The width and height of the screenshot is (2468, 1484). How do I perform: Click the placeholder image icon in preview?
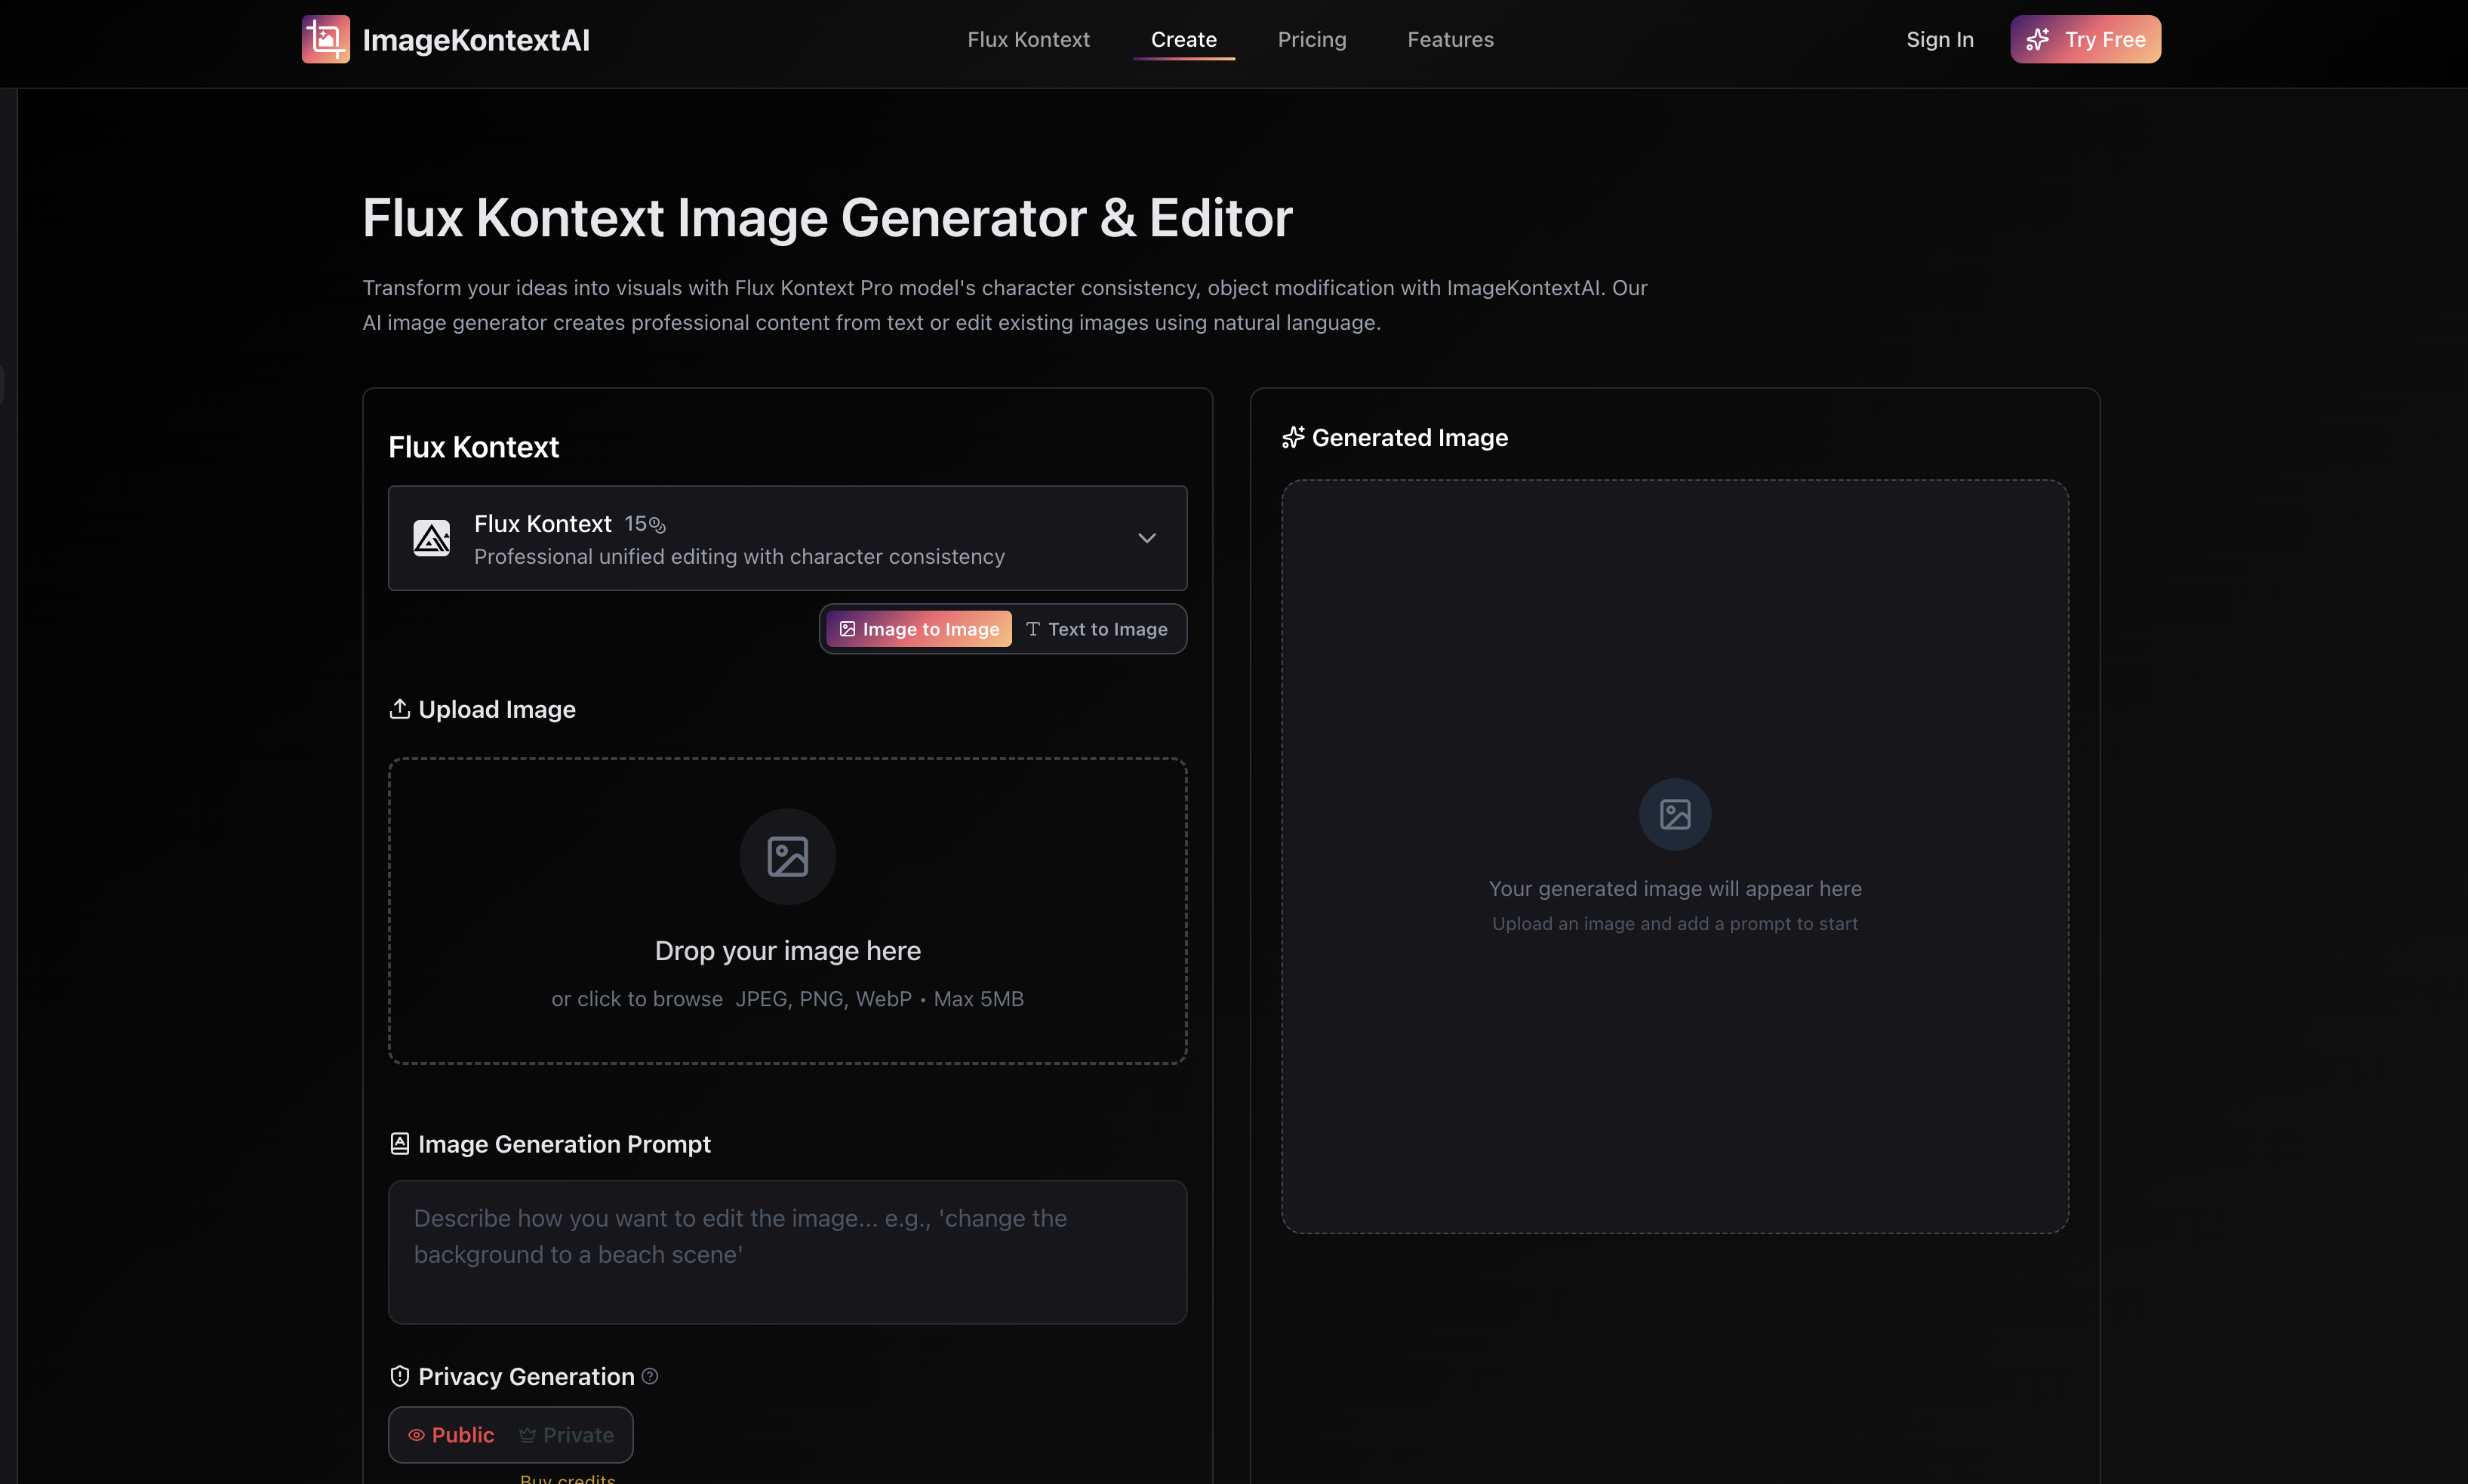1676,815
